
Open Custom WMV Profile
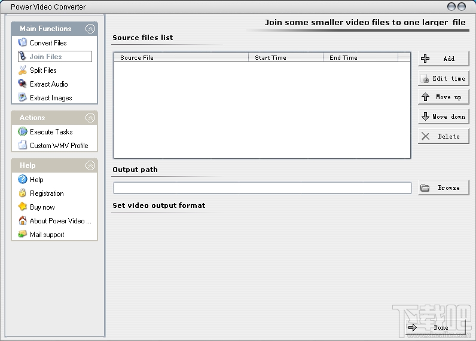tap(59, 146)
